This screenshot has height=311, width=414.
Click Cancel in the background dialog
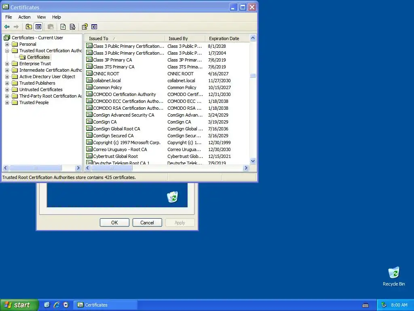[147, 222]
